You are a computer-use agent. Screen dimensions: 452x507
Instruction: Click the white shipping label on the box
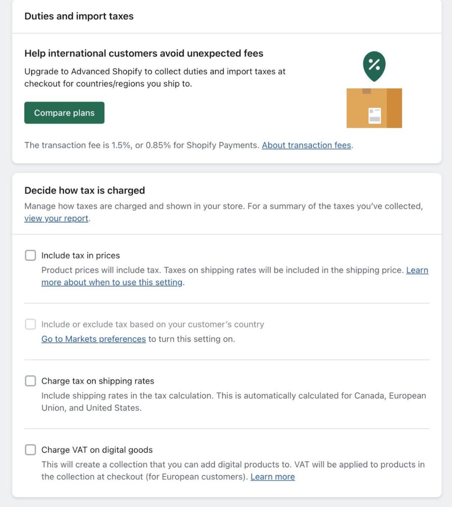[375, 115]
